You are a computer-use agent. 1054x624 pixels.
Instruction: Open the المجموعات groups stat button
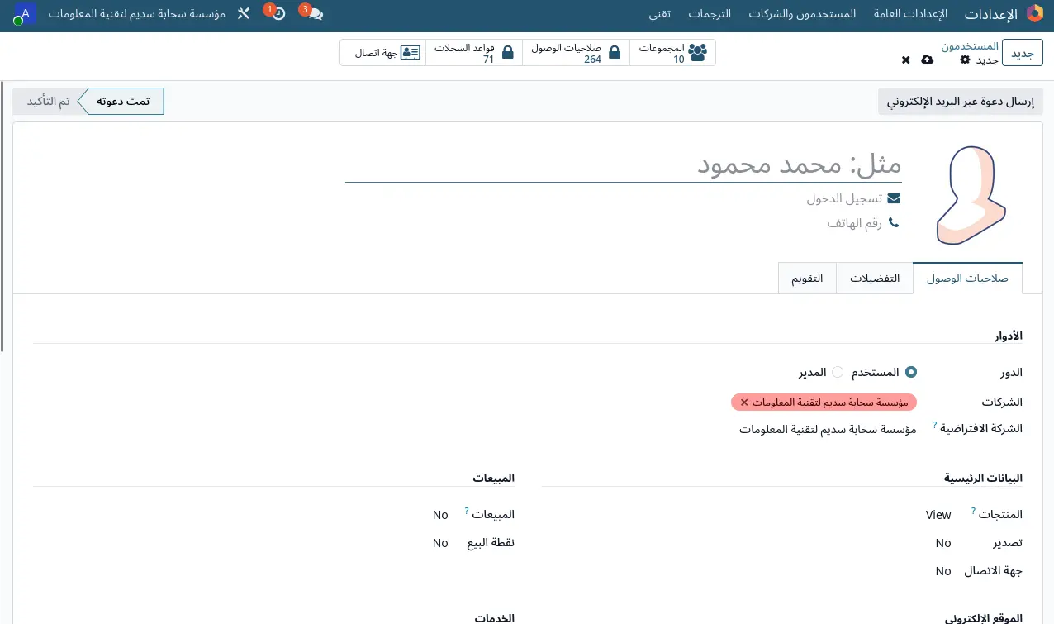(x=672, y=53)
